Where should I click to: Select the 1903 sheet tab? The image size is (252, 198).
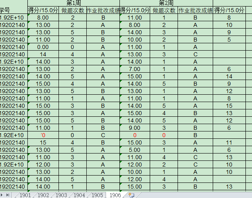click(x=61, y=195)
